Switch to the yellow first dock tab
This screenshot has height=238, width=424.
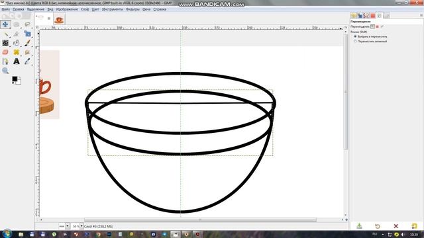(x=353, y=16)
